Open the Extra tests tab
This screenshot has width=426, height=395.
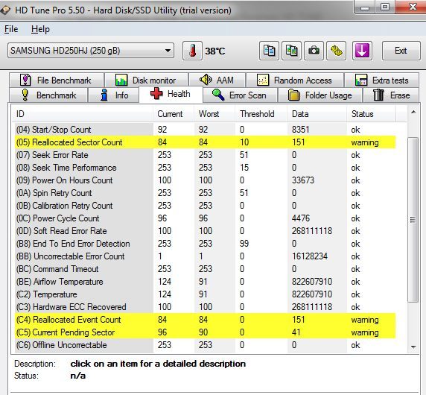pos(381,80)
